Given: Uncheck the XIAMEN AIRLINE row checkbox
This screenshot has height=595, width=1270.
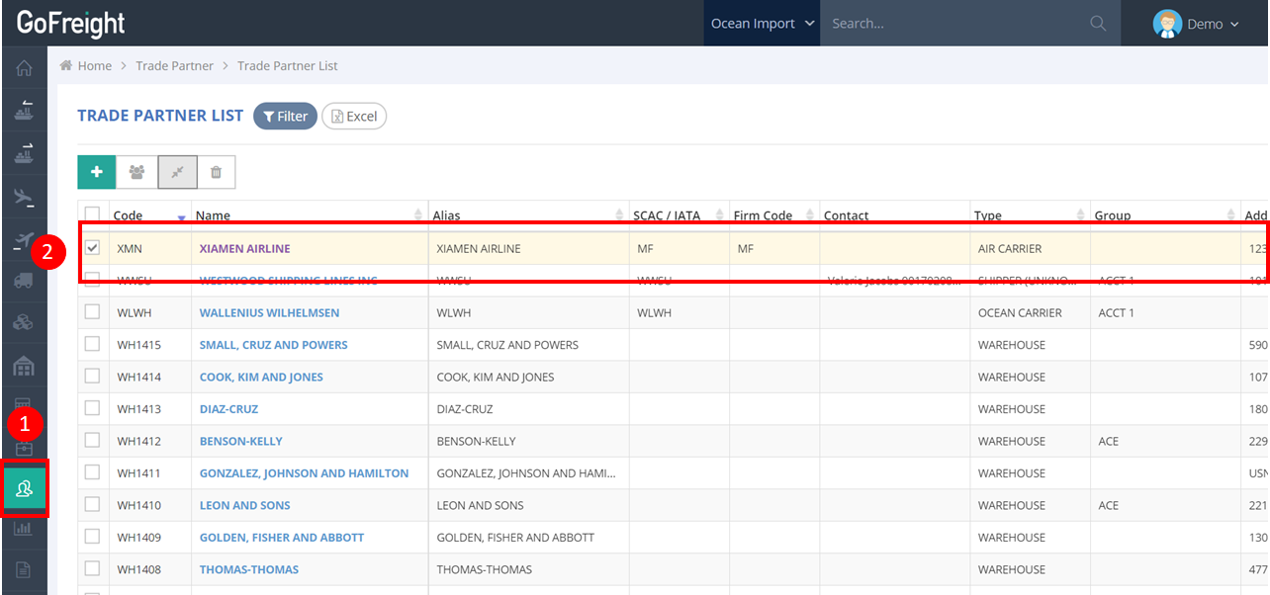Looking at the screenshot, I should [x=93, y=248].
